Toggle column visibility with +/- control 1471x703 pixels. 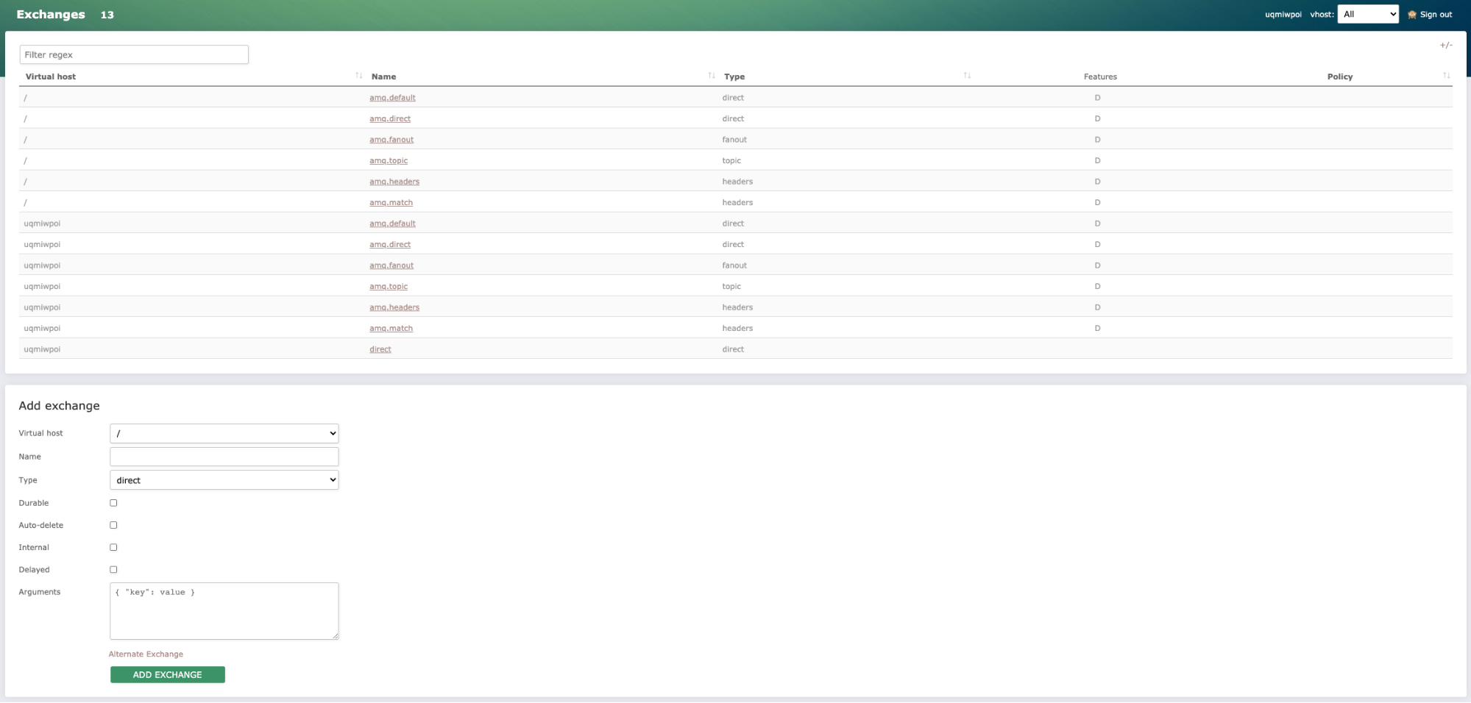click(x=1445, y=46)
